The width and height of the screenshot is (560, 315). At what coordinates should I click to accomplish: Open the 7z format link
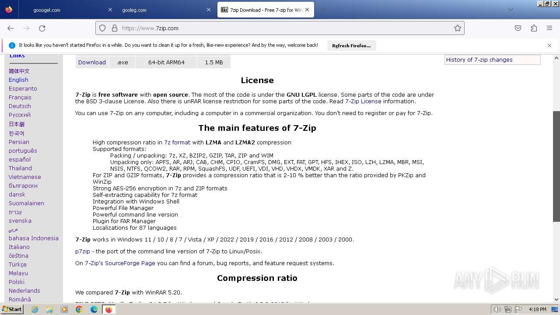click(177, 142)
